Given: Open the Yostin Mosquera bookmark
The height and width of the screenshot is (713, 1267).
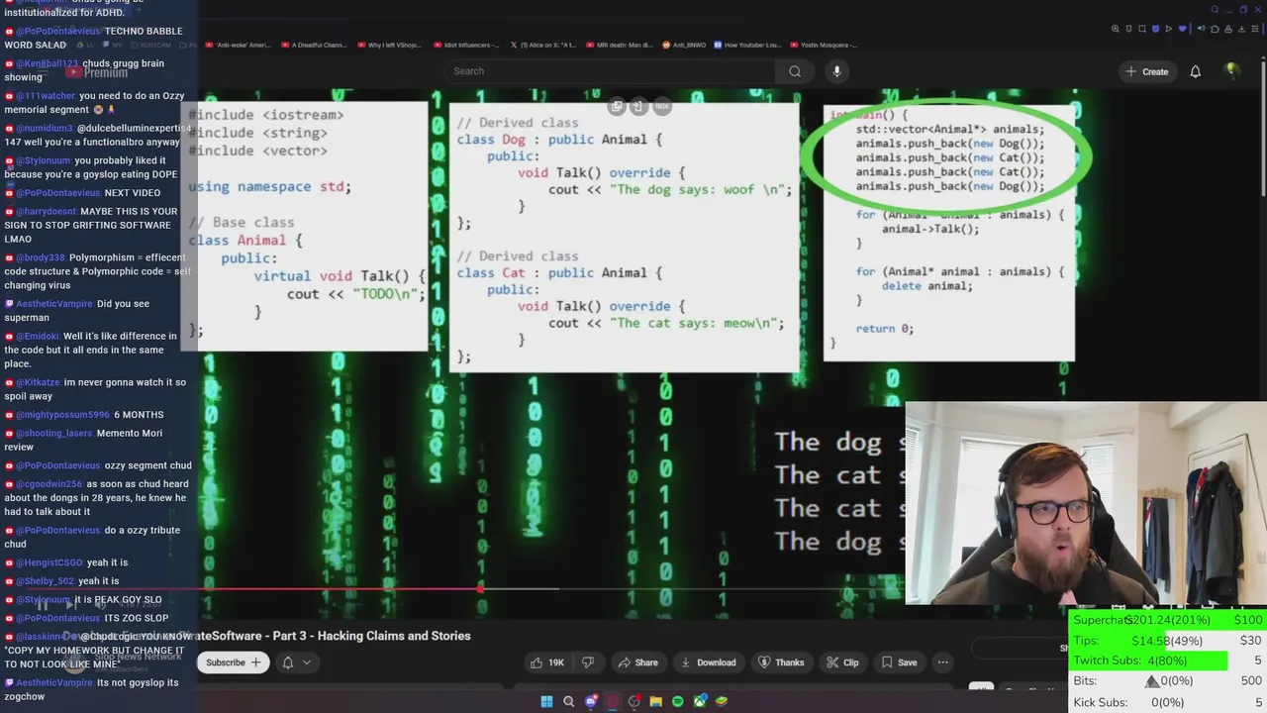Looking at the screenshot, I should pyautogui.click(x=824, y=45).
